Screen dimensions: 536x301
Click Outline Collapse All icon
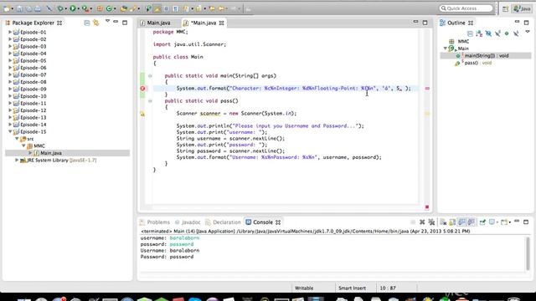[x=470, y=33]
